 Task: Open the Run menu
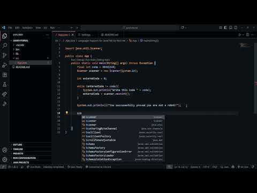[52, 28]
